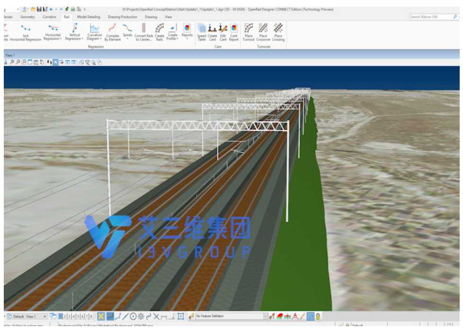Select the Create Rails tool

point(160,33)
